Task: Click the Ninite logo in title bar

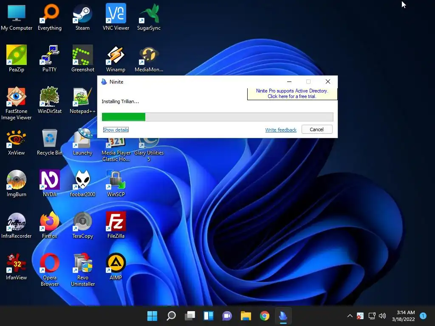Action: [104, 82]
